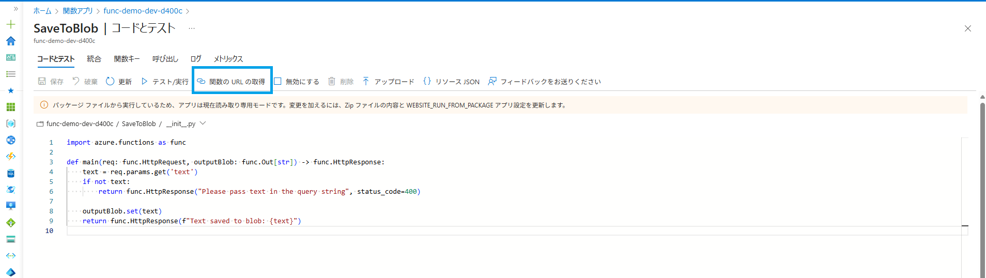Open SQL databases icon in sidebar

[11, 173]
